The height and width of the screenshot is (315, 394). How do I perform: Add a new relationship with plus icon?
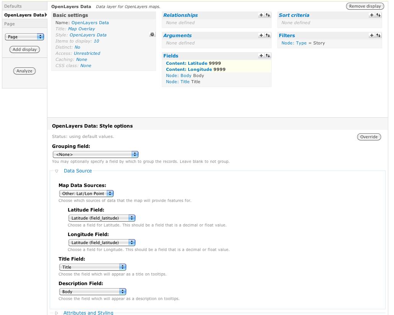point(261,15)
